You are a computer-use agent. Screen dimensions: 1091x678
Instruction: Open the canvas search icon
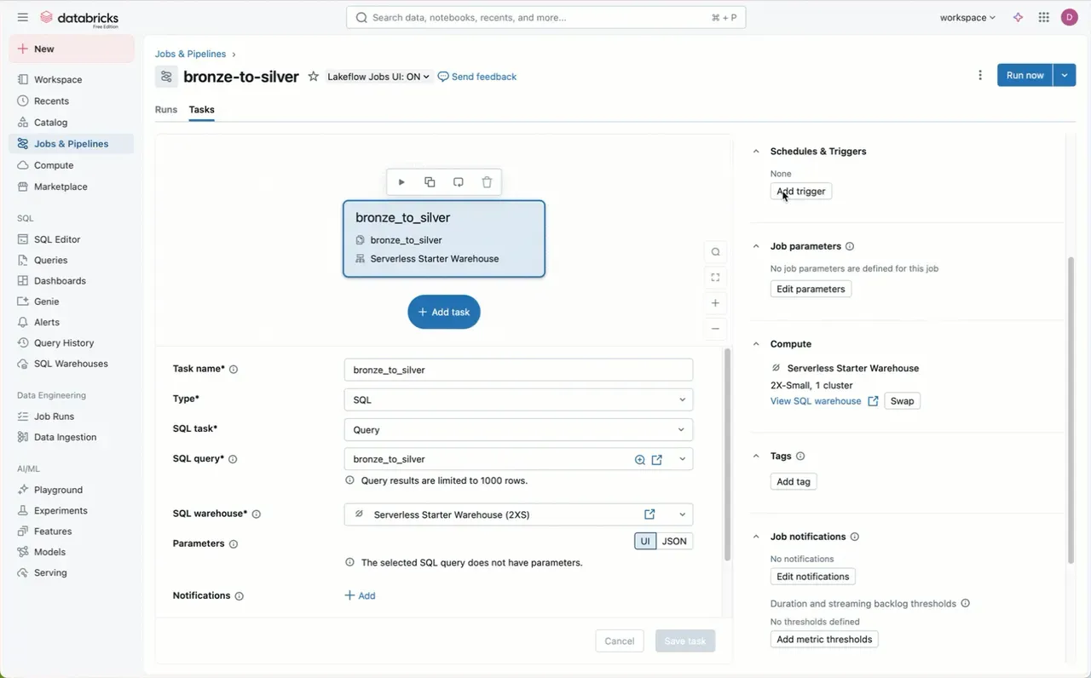[x=715, y=252]
